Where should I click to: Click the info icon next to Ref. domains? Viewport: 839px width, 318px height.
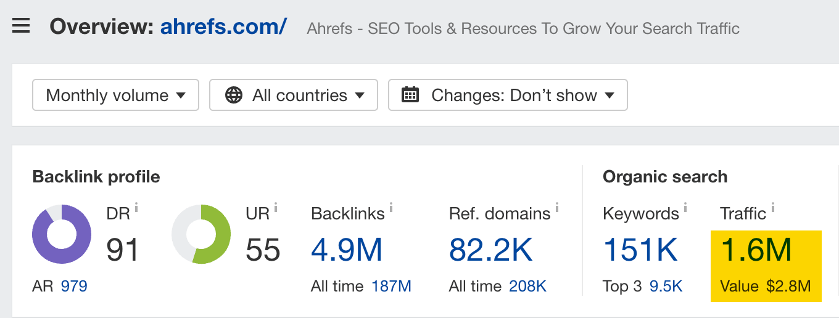pyautogui.click(x=556, y=208)
